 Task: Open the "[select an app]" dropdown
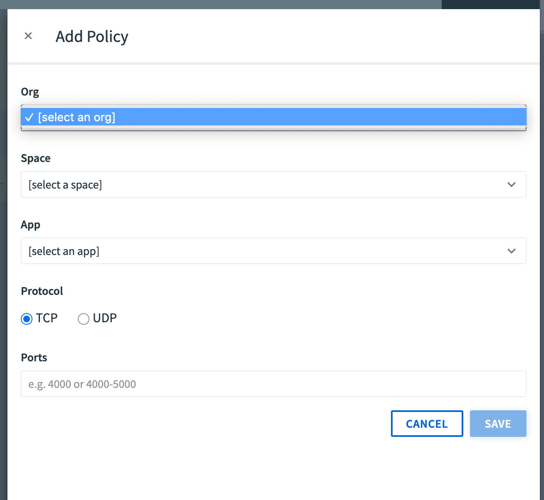click(266, 251)
